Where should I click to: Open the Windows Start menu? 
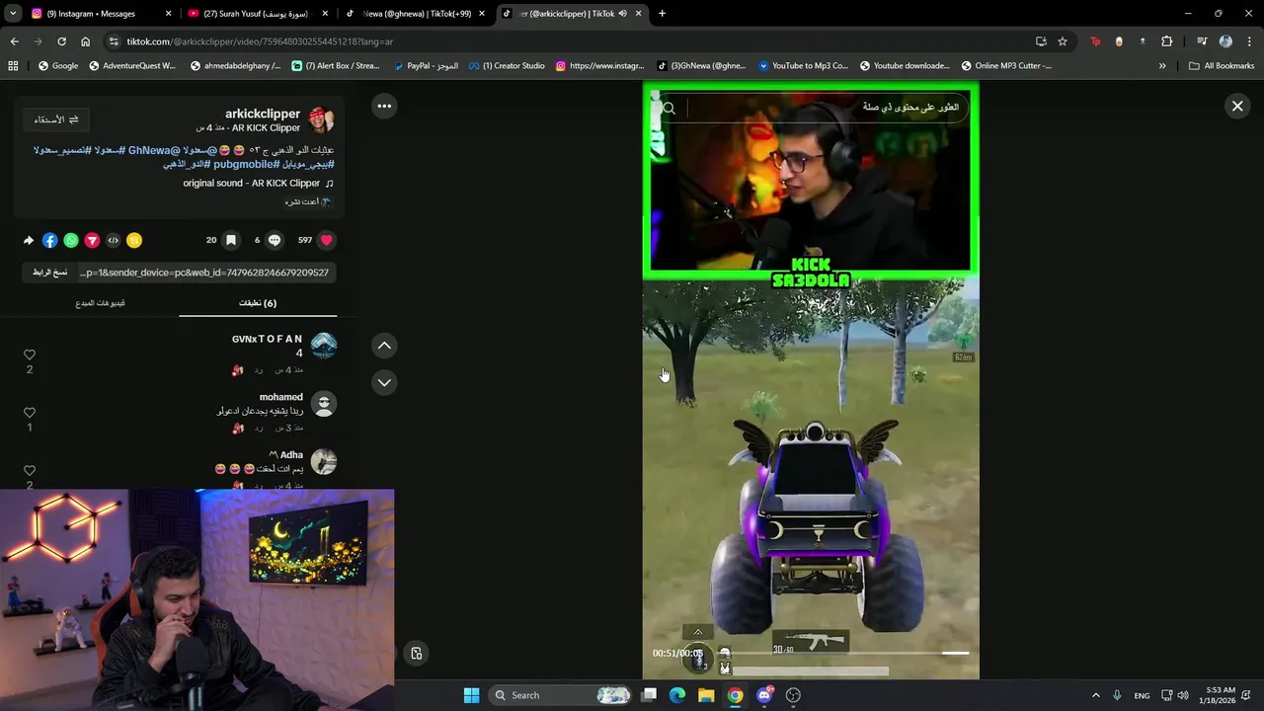(471, 695)
